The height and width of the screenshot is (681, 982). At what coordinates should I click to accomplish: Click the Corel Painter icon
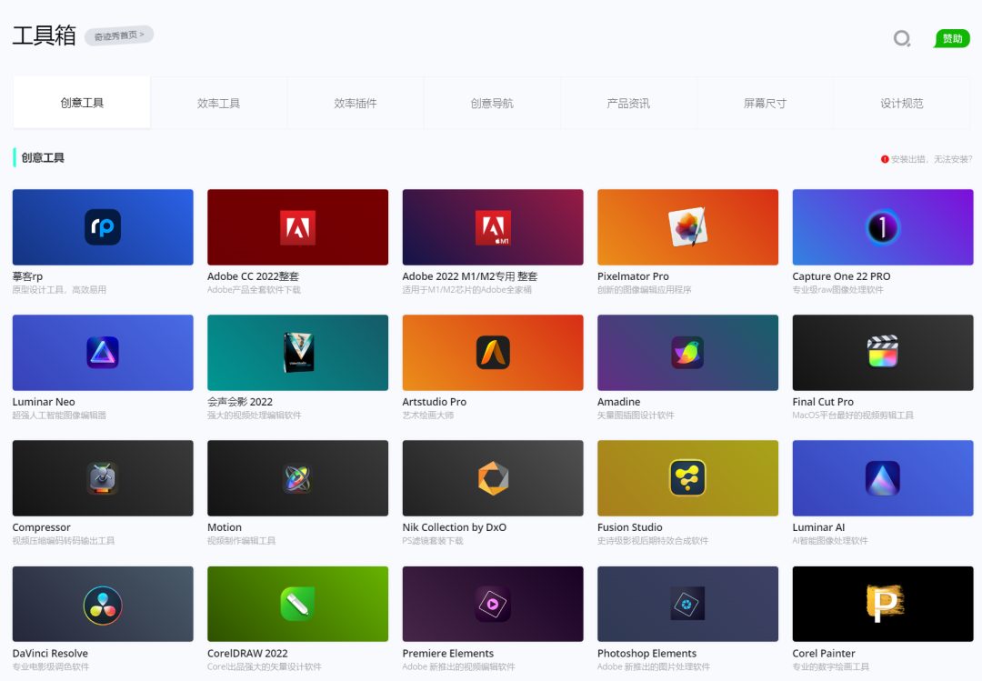(882, 604)
